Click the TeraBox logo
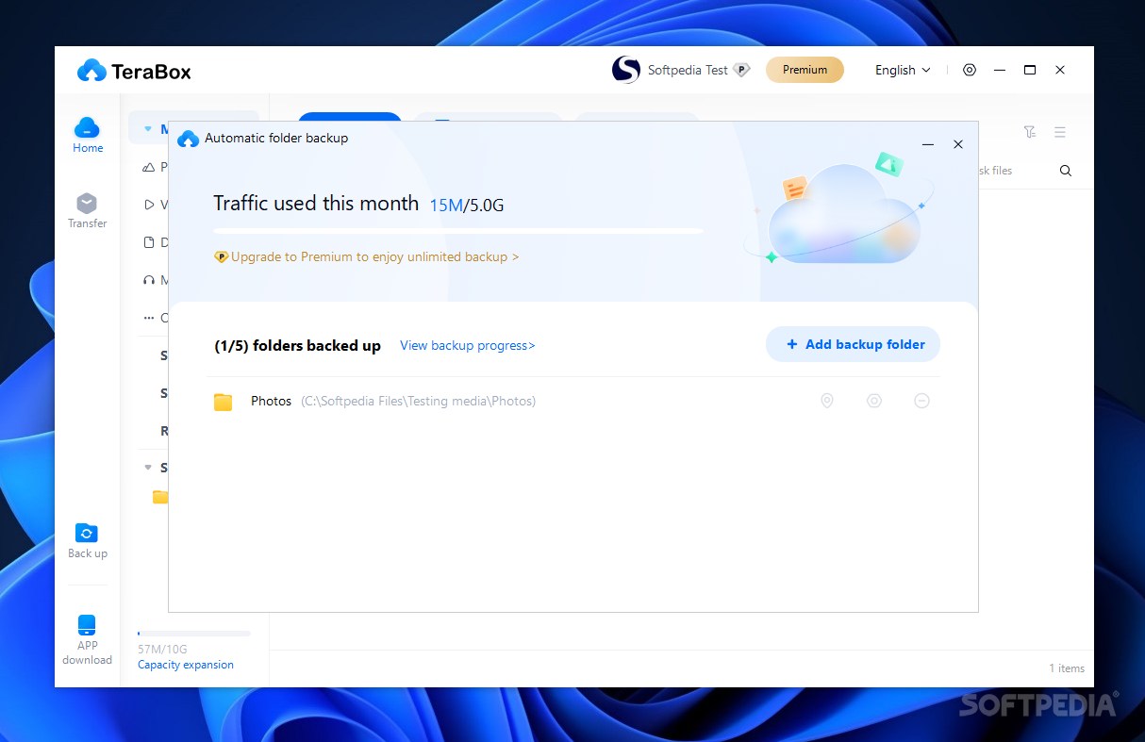Viewport: 1145px width, 742px height. tap(134, 71)
